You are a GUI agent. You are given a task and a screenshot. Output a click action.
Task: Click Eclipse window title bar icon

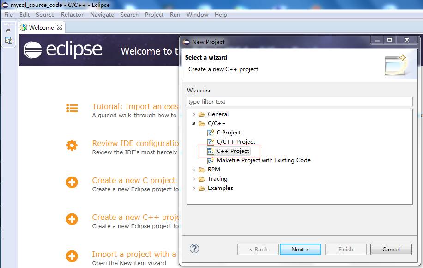pos(5,5)
